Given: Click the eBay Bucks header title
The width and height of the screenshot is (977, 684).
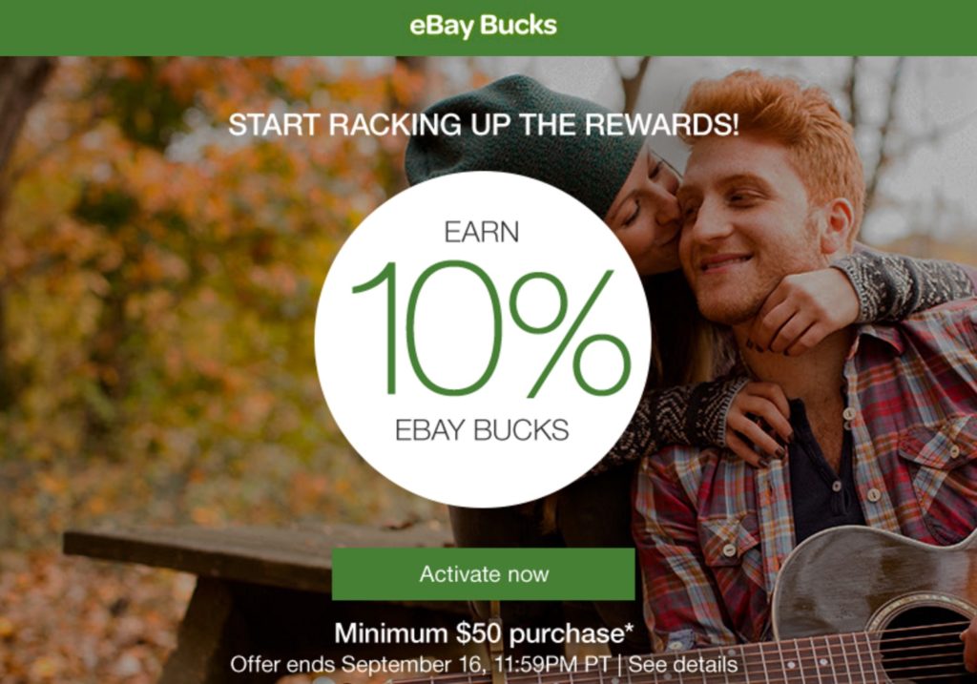Looking at the screenshot, I should point(483,26).
